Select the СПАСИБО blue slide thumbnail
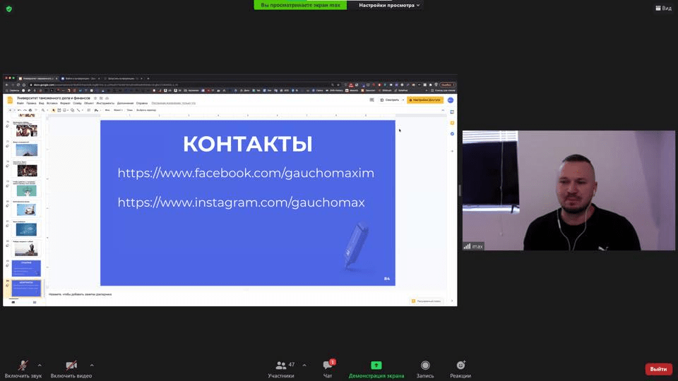 26,268
